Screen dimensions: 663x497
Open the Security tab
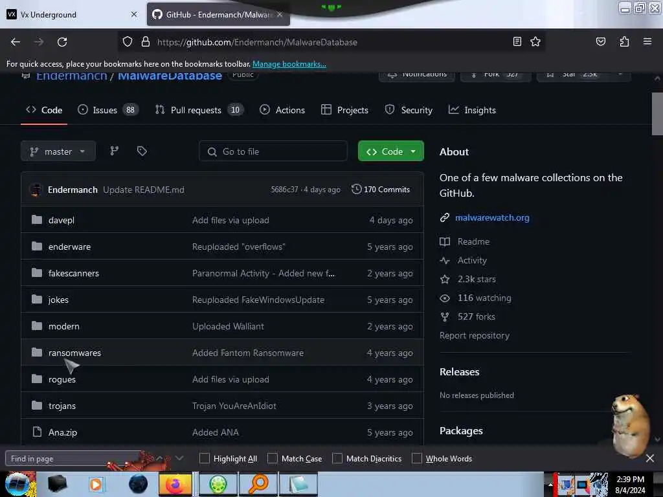pos(409,110)
